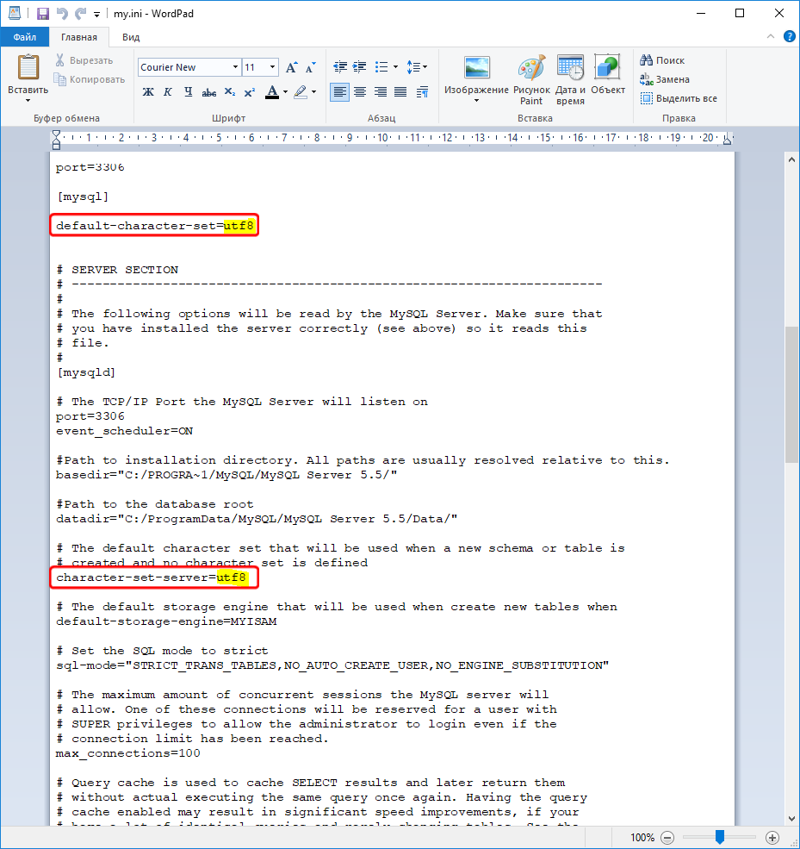Click the Поиск (Find) button
The width and height of the screenshot is (800, 849).
click(x=662, y=60)
